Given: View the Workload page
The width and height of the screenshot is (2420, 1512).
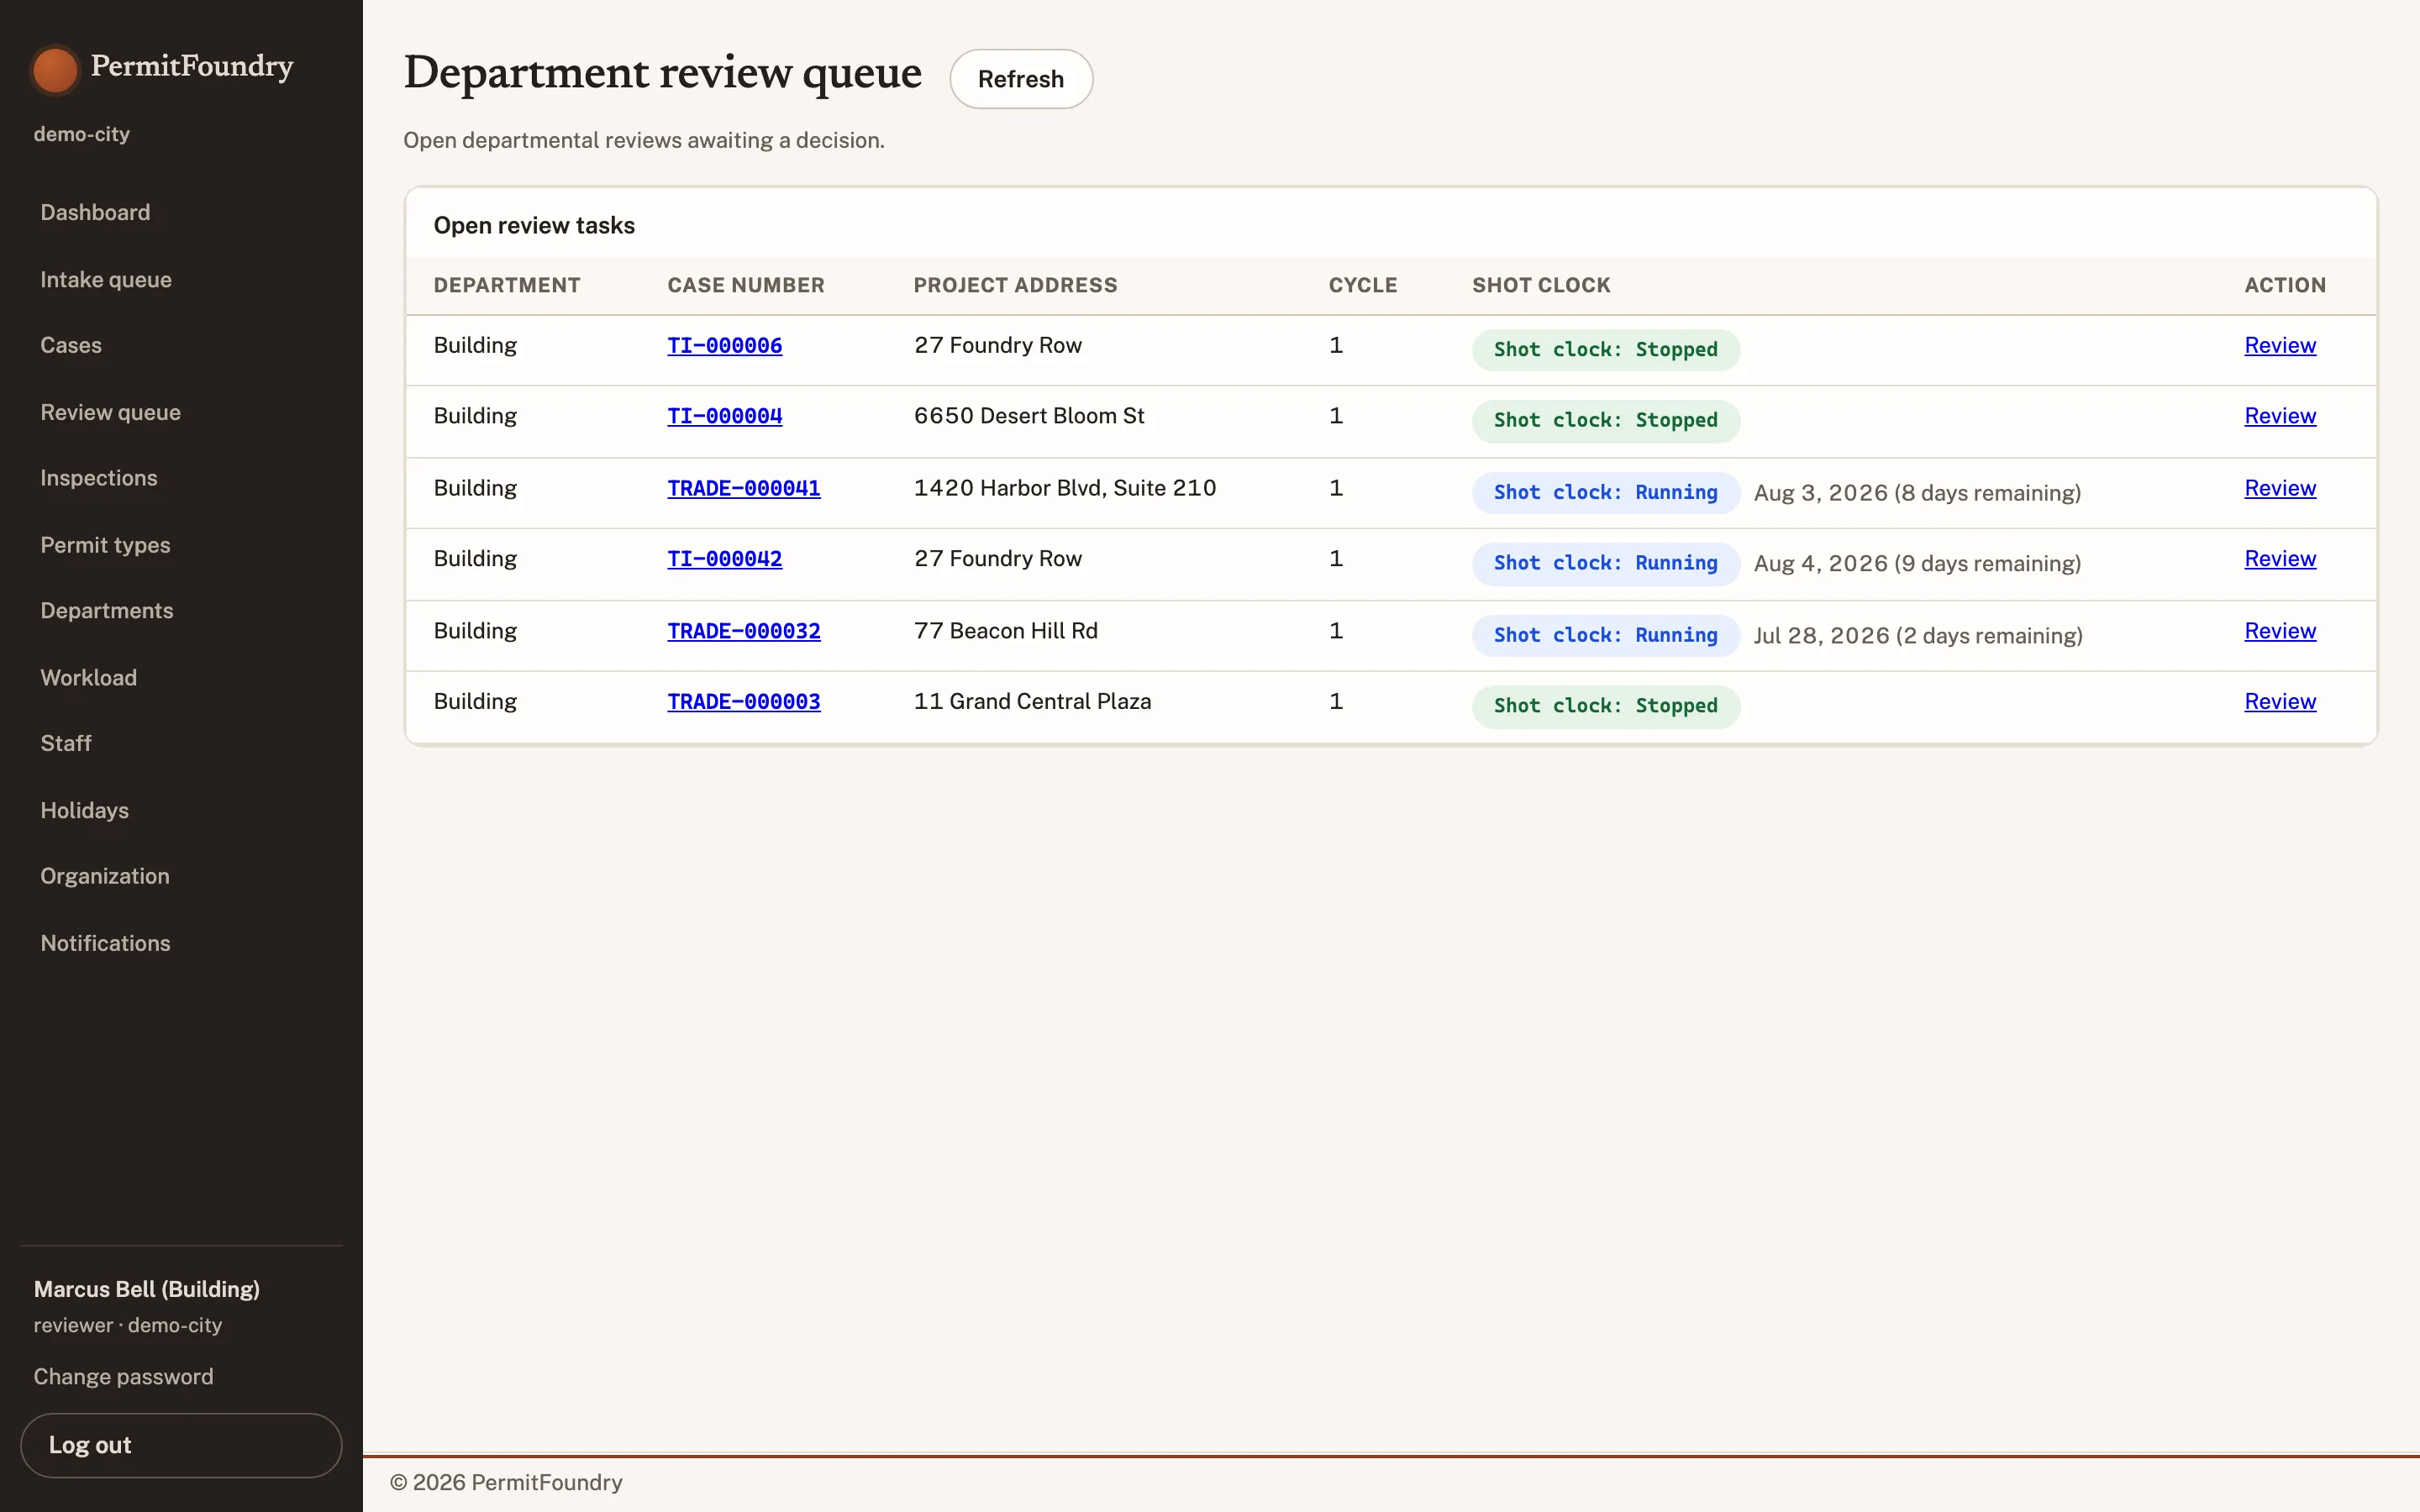Looking at the screenshot, I should (88, 678).
